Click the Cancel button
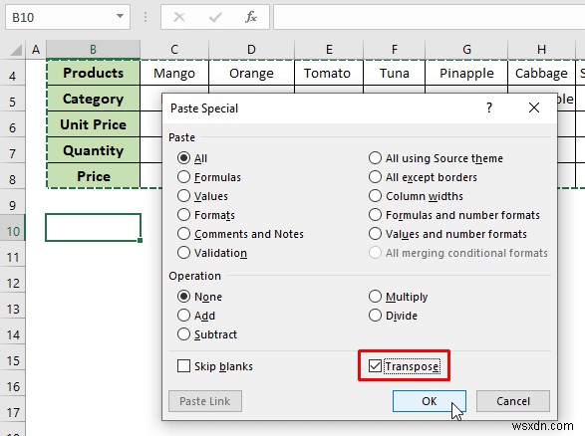 513,401
